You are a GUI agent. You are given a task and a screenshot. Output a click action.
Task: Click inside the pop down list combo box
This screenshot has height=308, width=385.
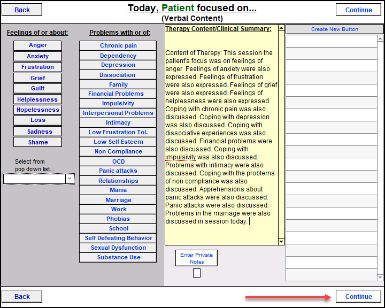click(34, 179)
